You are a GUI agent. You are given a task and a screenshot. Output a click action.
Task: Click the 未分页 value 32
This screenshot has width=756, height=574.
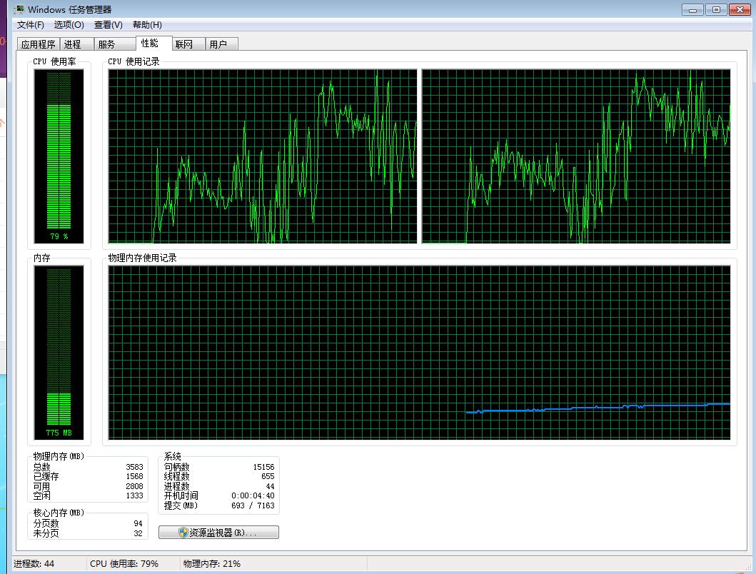click(x=138, y=533)
